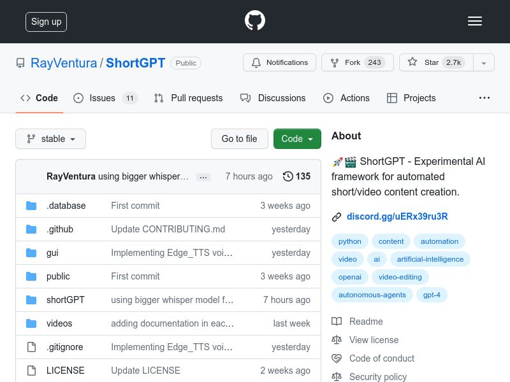The height and width of the screenshot is (382, 510).
Task: Open the hamburger navigation menu
Action: tap(475, 21)
